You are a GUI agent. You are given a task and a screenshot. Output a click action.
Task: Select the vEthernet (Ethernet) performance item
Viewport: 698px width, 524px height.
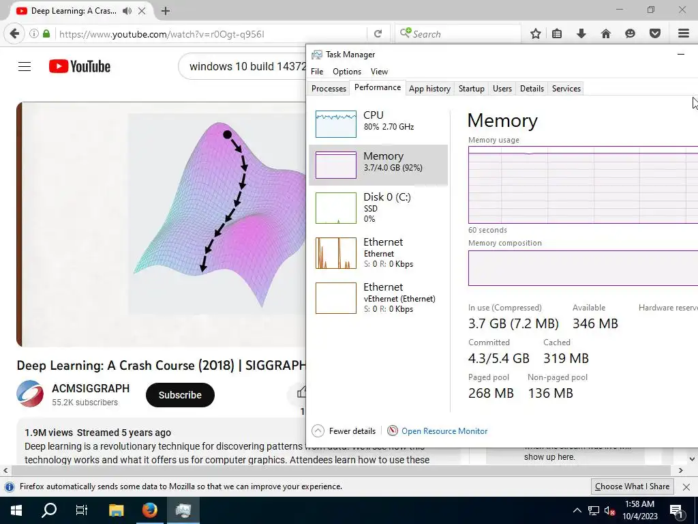point(378,298)
